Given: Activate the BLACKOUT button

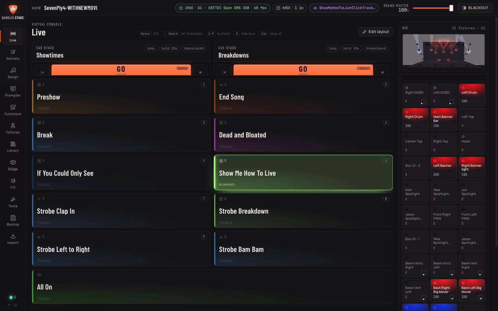Looking at the screenshot, I should pyautogui.click(x=475, y=8).
